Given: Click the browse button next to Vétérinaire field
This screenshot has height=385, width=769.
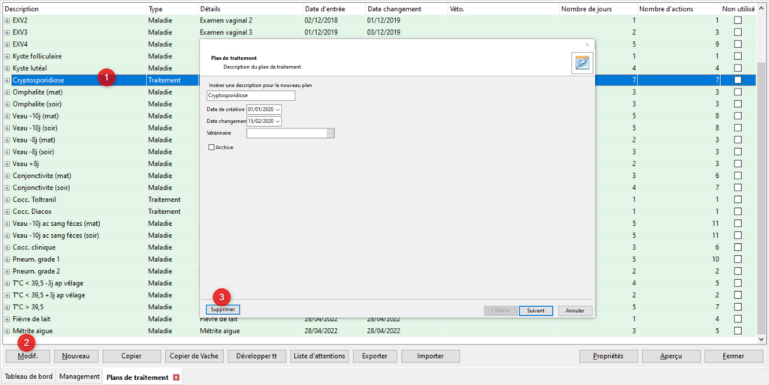Looking at the screenshot, I should tap(330, 133).
